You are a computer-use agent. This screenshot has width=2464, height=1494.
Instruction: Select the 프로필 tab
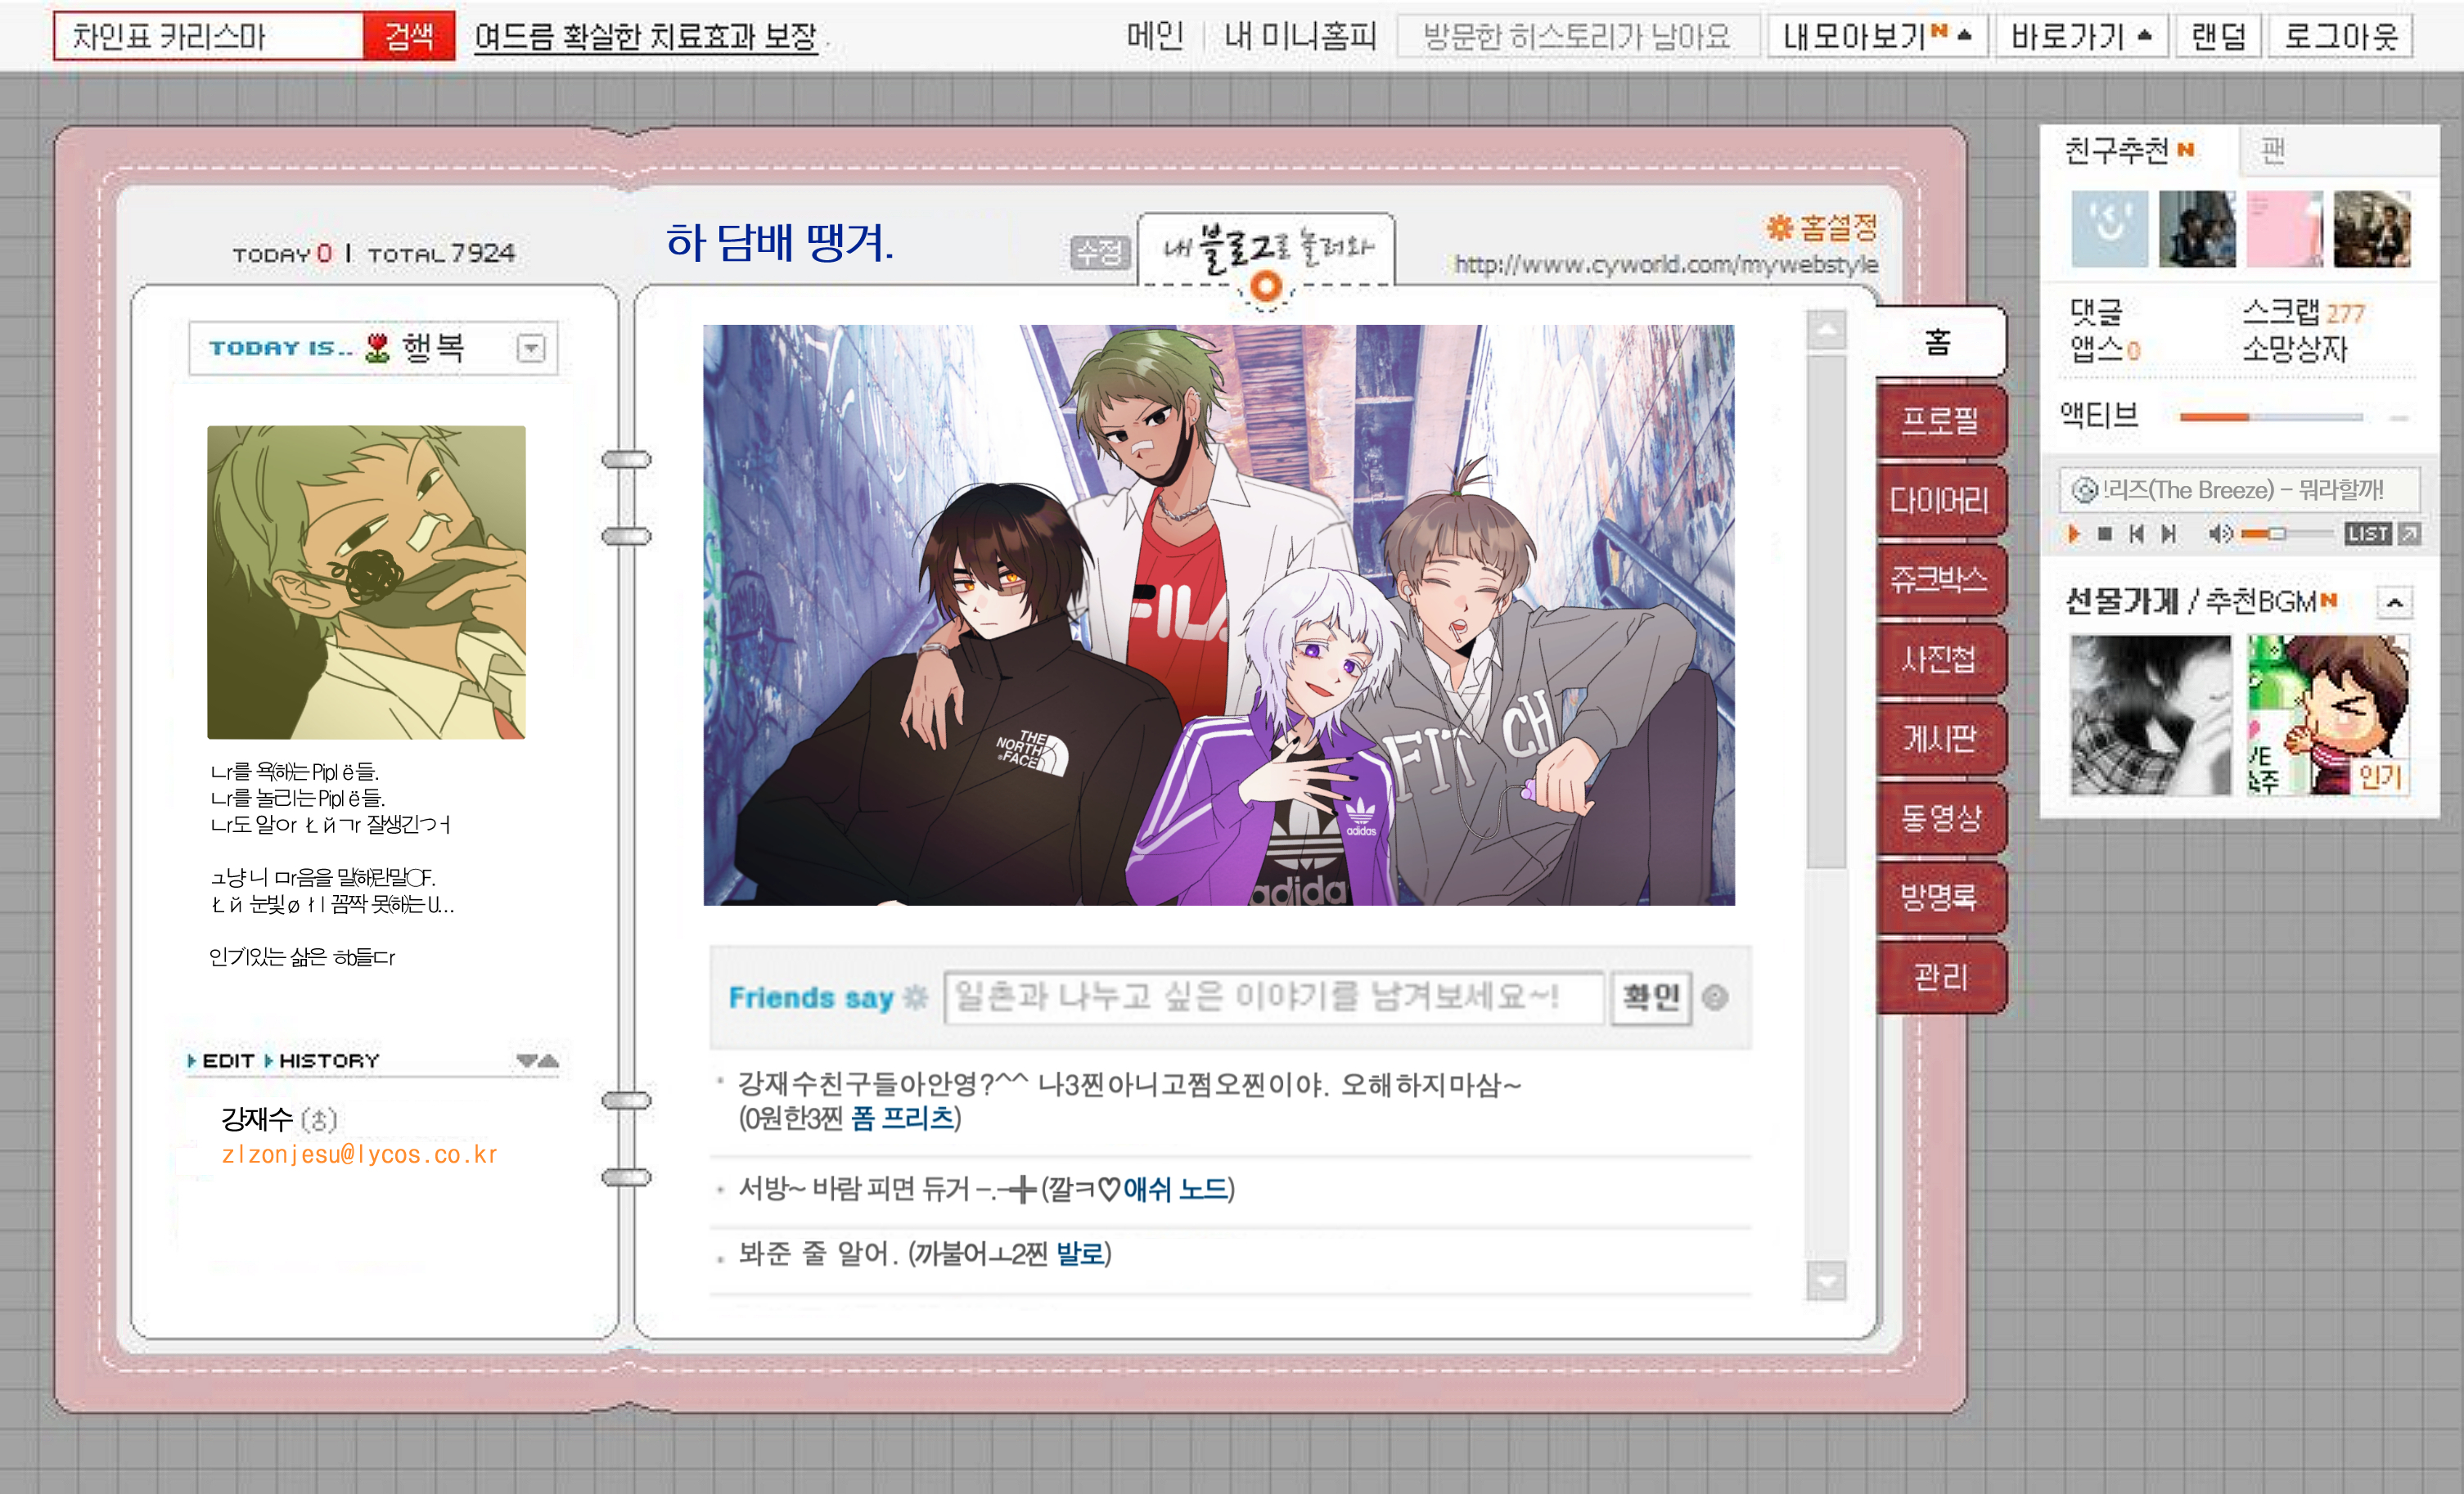click(1941, 420)
